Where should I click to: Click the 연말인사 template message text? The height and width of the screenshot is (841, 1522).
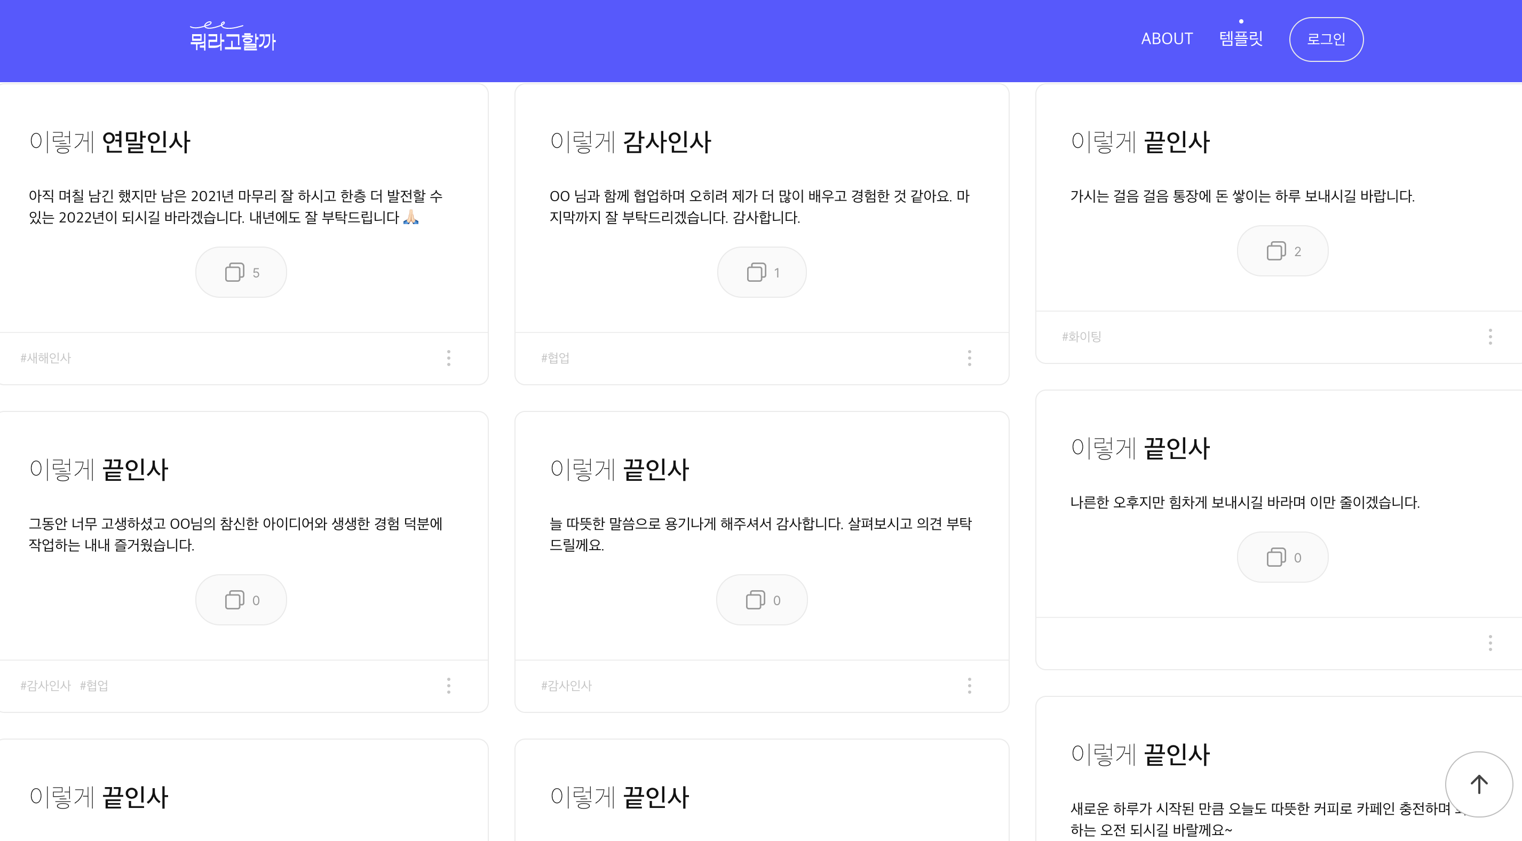236,207
